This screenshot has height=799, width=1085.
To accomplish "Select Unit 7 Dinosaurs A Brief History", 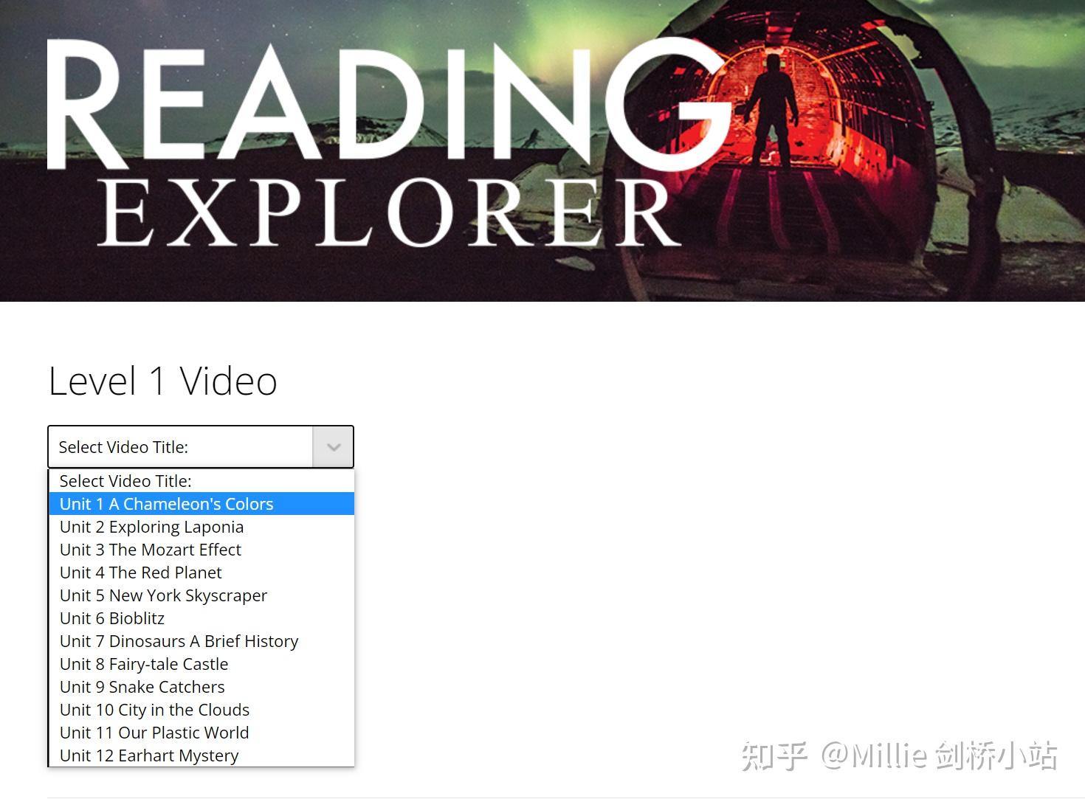I will (179, 641).
